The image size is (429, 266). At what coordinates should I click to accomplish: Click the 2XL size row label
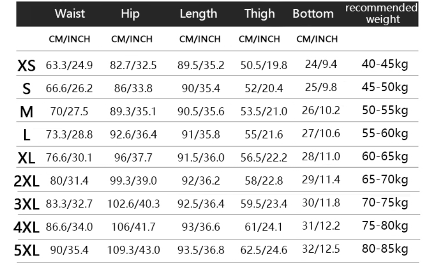[26, 181]
